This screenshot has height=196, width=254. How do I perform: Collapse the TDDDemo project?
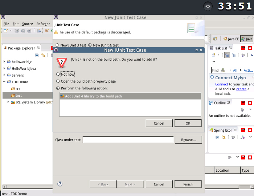[x=4, y=82]
